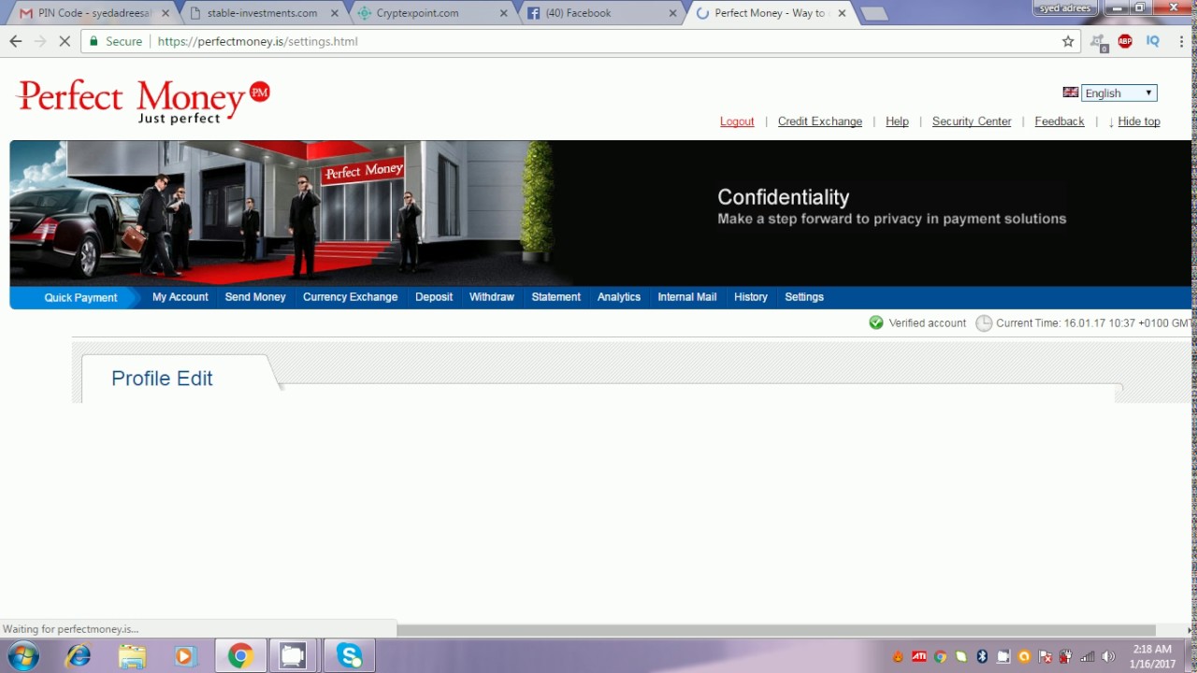This screenshot has width=1197, height=673.
Task: Switch to the Cryptexpoint.com tab
Action: point(430,13)
